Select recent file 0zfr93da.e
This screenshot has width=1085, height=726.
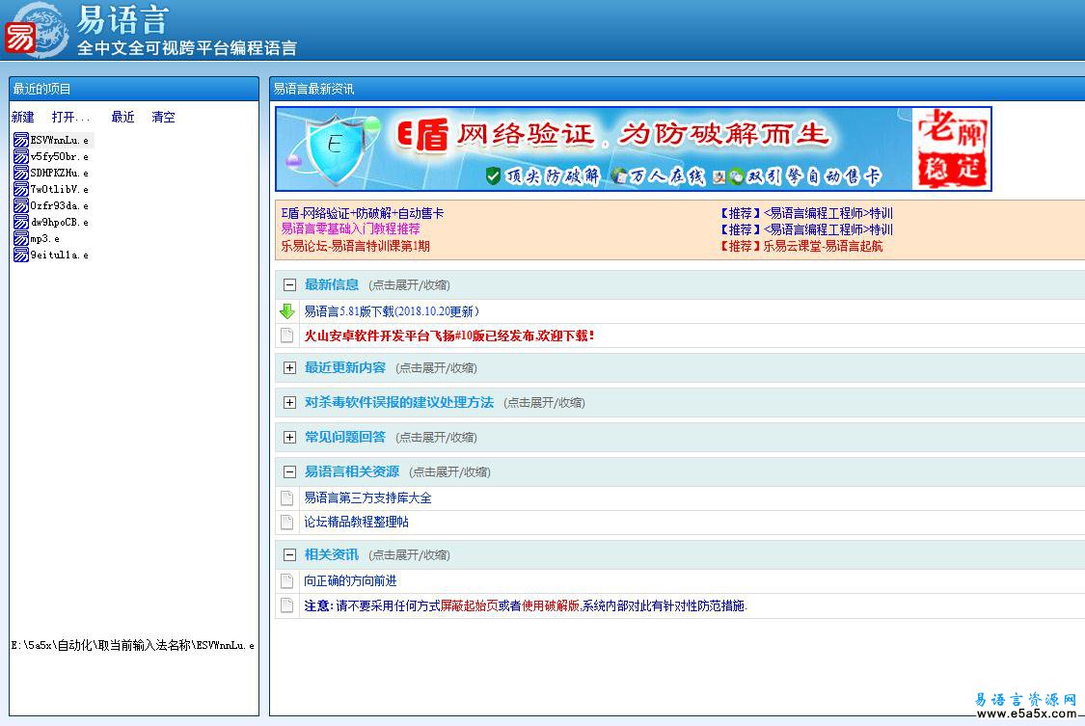[x=60, y=206]
